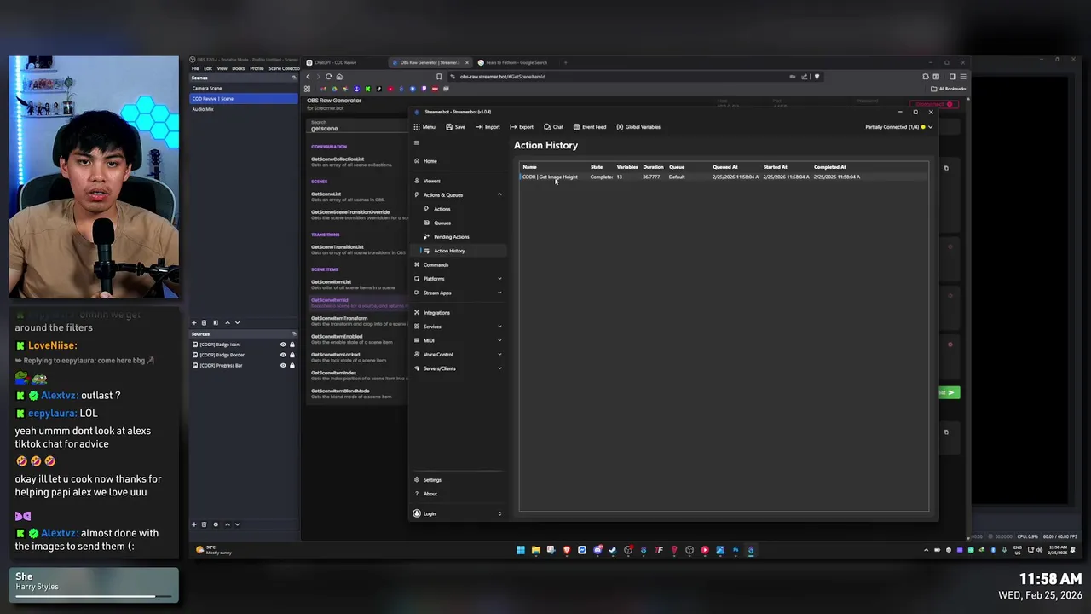
Task: Expand the Stream Apps section chevron
Action: (499, 293)
